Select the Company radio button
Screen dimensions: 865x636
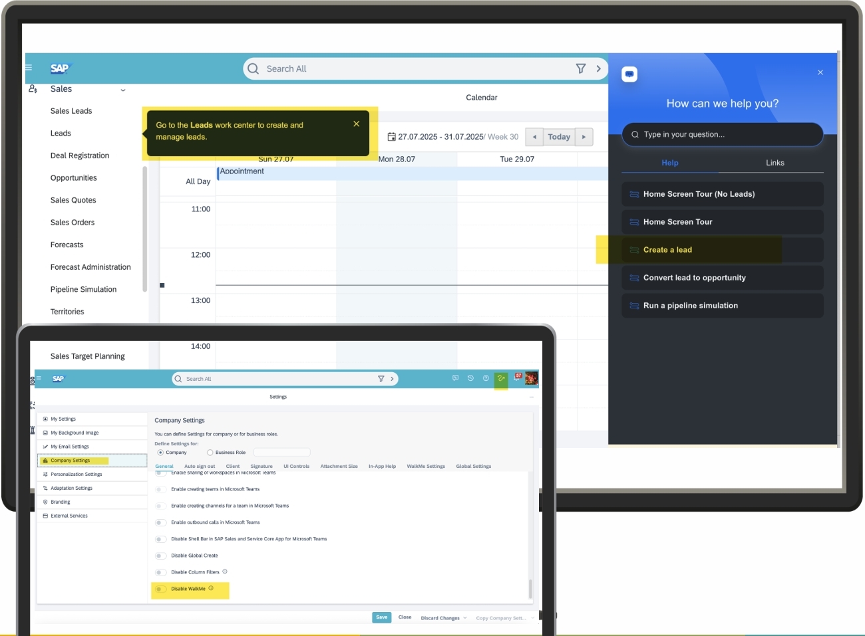(160, 453)
